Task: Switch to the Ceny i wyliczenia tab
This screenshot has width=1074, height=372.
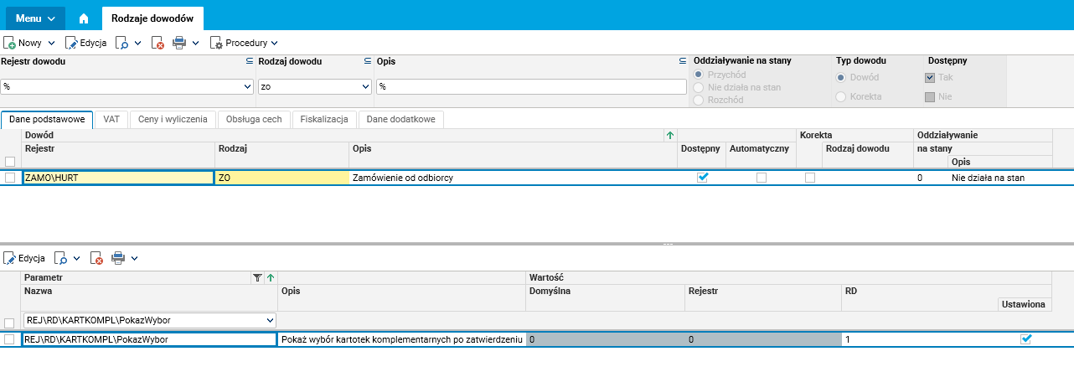Action: 173,120
